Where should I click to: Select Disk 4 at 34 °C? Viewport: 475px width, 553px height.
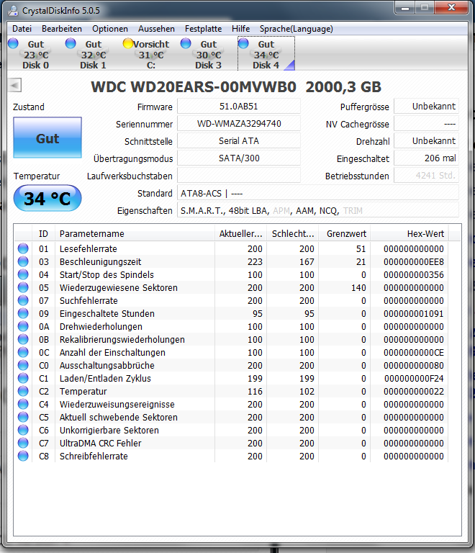point(266,54)
